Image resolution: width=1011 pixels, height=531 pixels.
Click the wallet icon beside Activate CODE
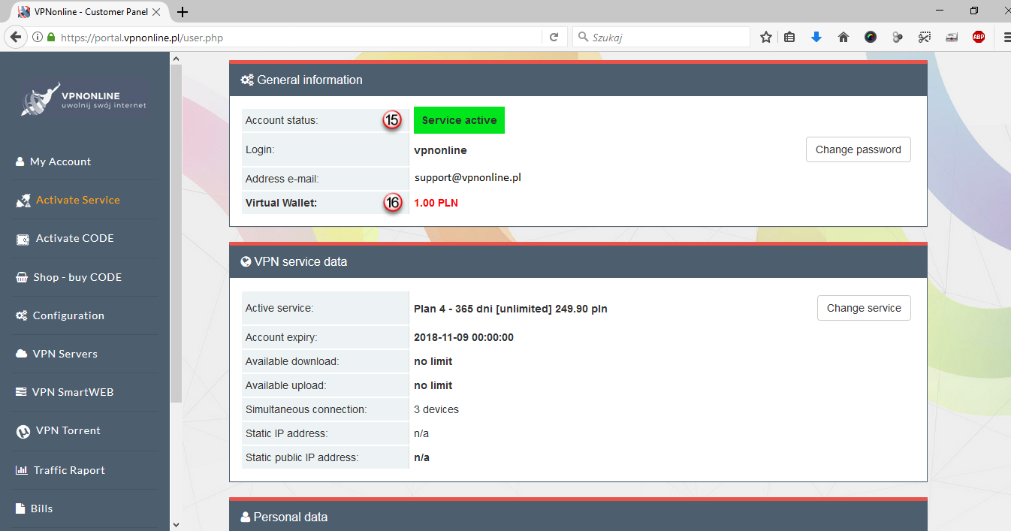click(23, 239)
